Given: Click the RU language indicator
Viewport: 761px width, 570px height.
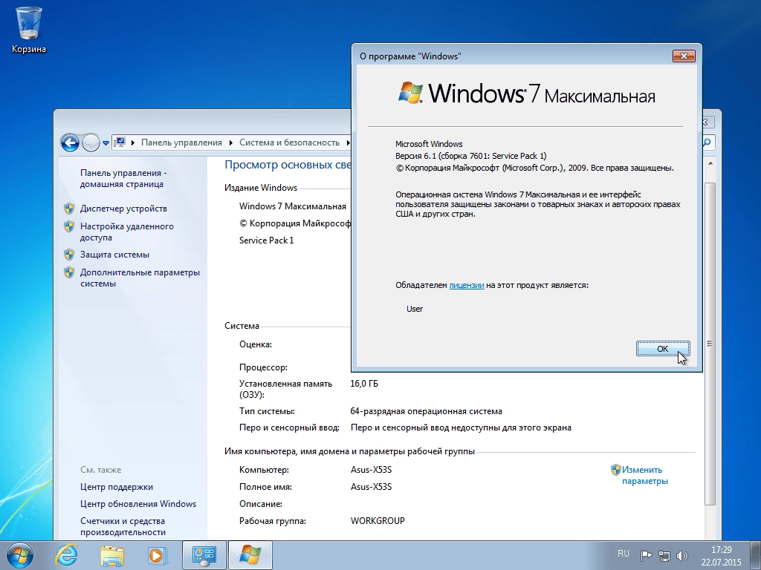Looking at the screenshot, I should point(624,554).
